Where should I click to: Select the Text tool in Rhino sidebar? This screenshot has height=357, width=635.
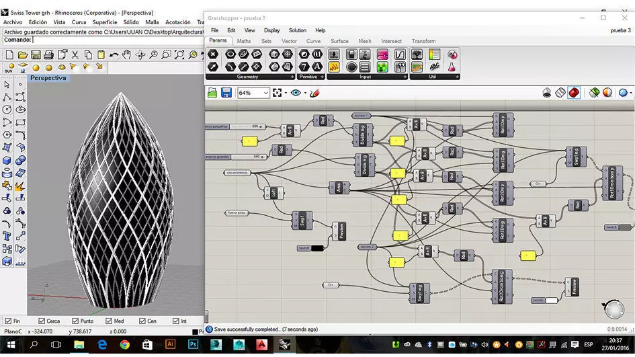[x=7, y=236]
